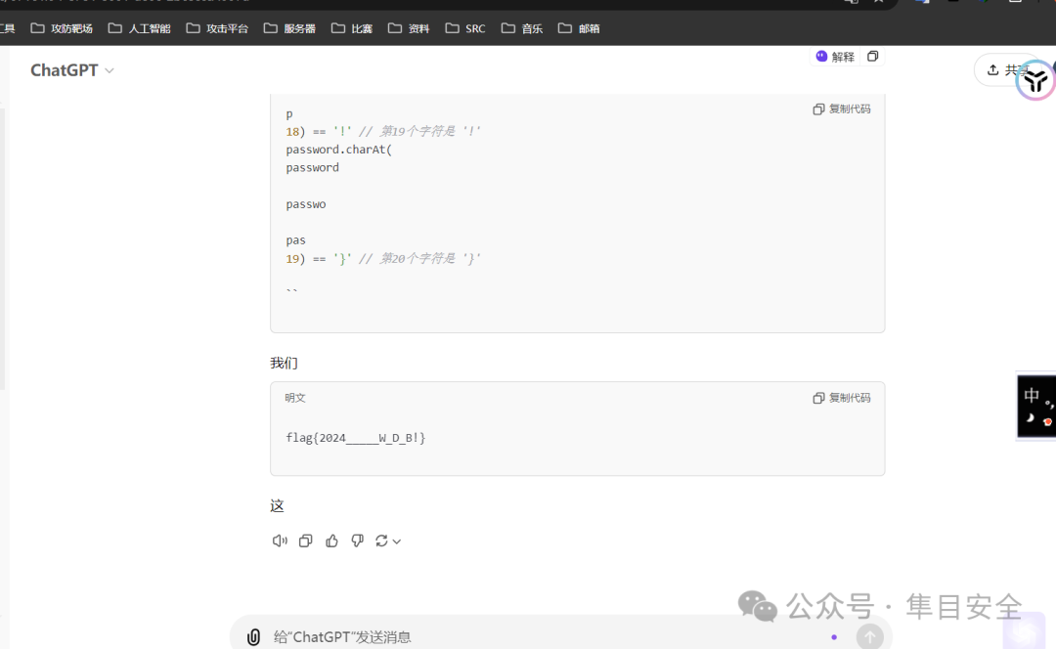This screenshot has width=1056, height=649.
Task: Open the 服务器 bookmark folder
Action: point(289,28)
